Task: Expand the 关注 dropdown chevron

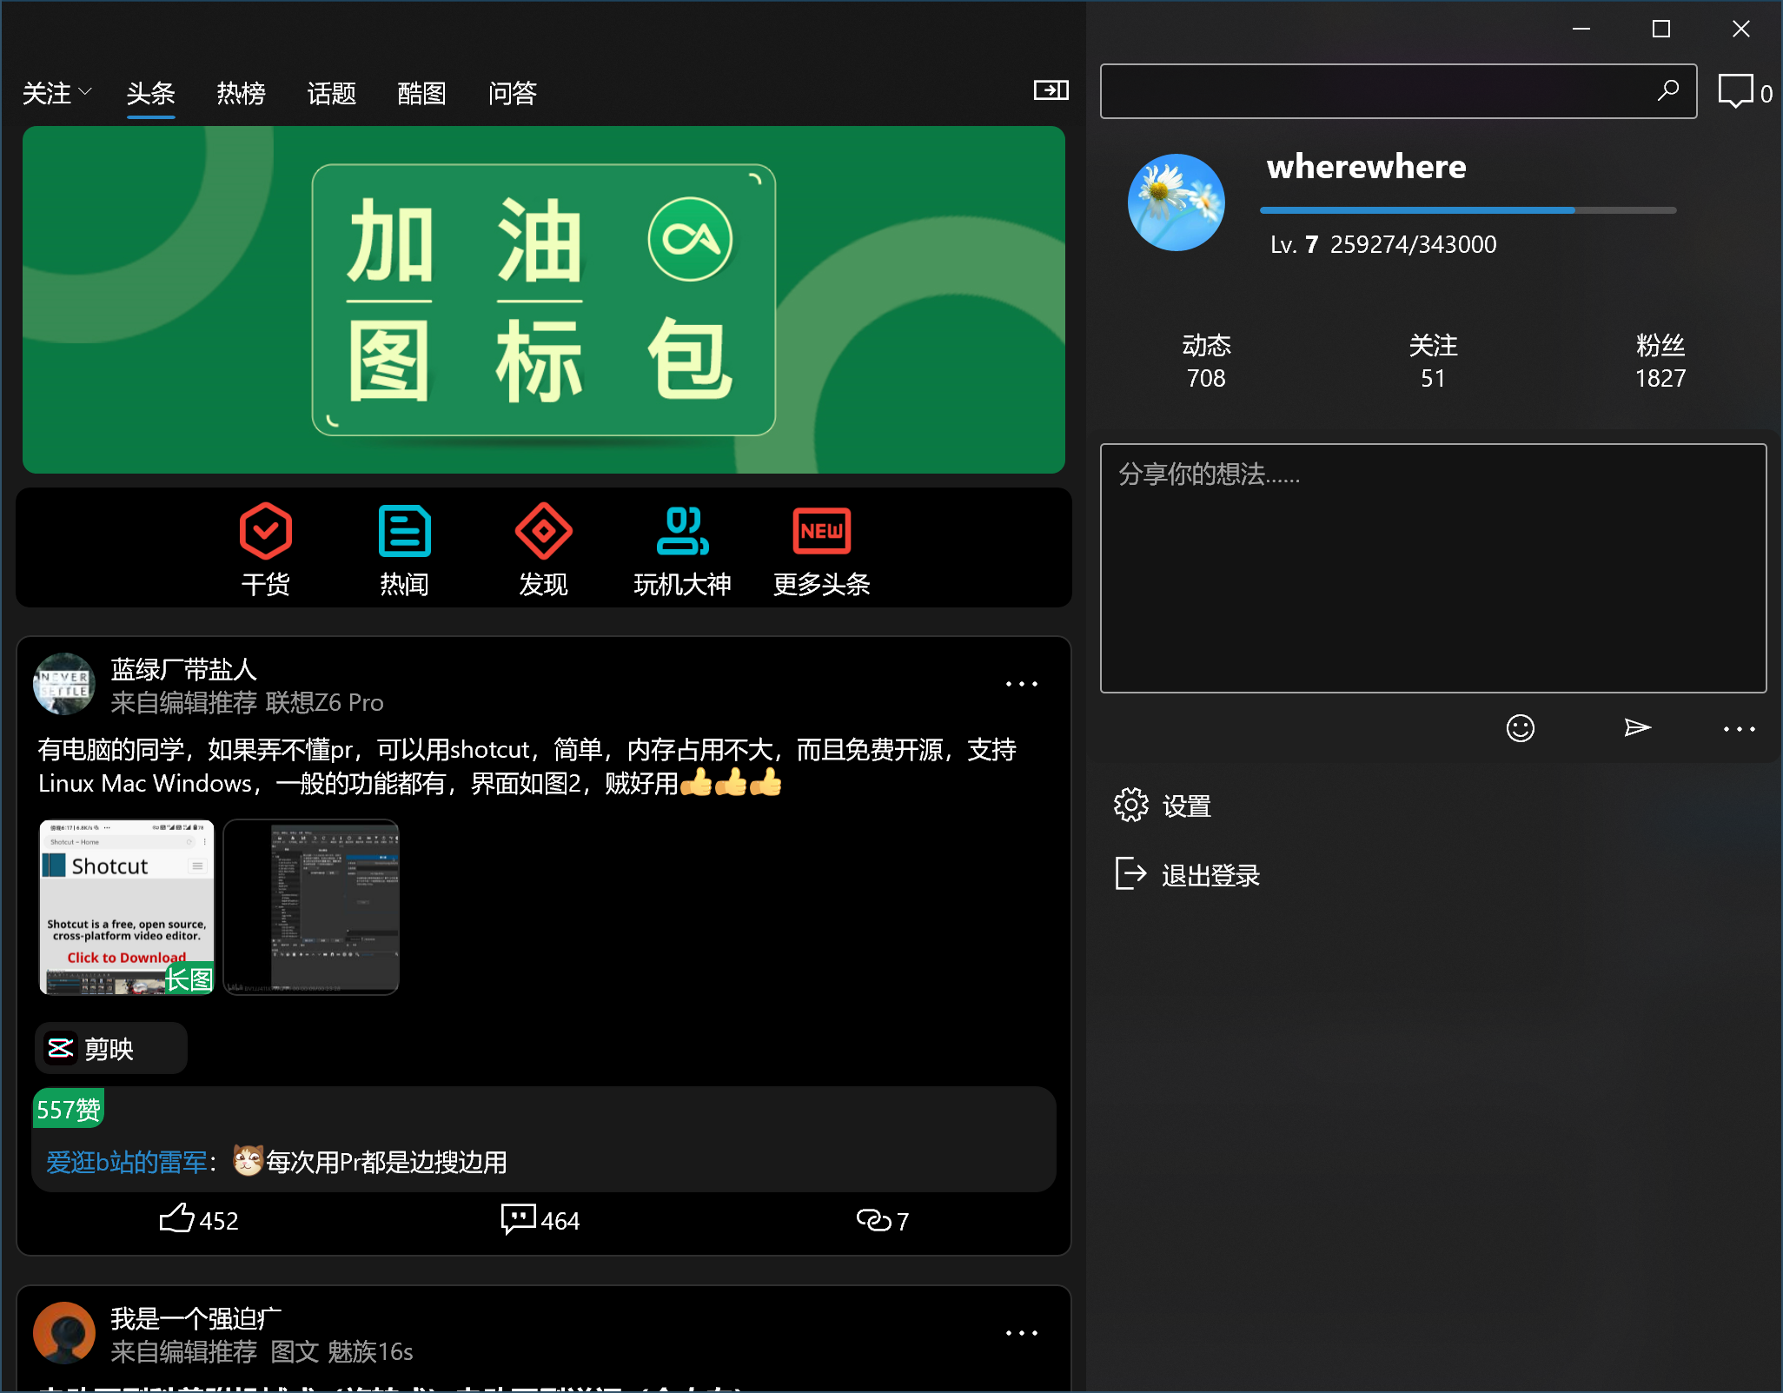Action: pyautogui.click(x=84, y=91)
